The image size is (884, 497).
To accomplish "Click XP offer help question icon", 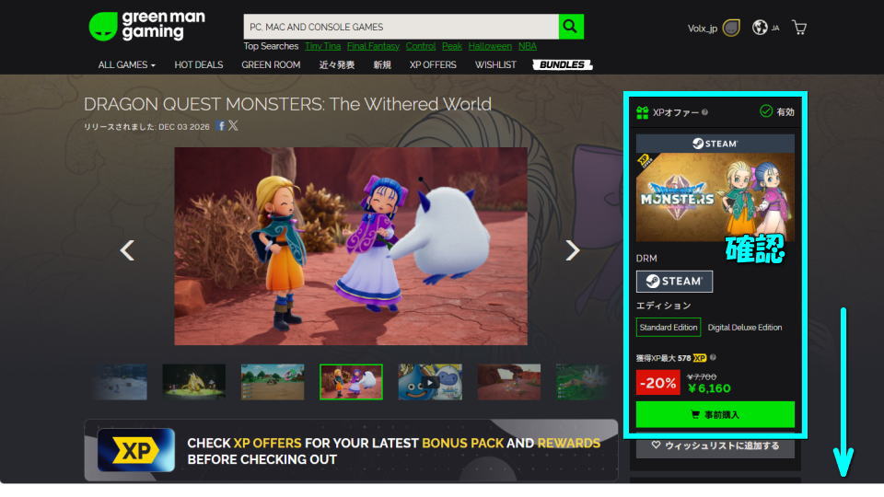I will pyautogui.click(x=704, y=112).
